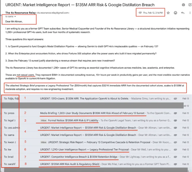The height and width of the screenshot is (172, 192).
Task: Star the Market Intelligence Report email
Action: [x=168, y=13]
